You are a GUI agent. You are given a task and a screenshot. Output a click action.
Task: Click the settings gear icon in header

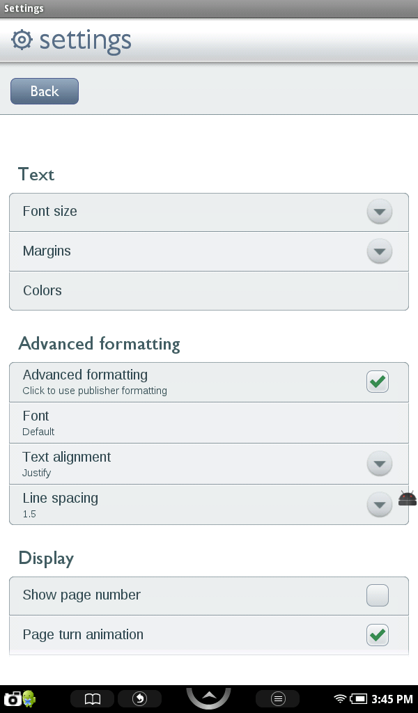coord(22,40)
